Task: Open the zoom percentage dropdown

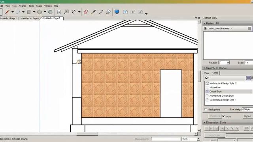Action: [x=198, y=139]
